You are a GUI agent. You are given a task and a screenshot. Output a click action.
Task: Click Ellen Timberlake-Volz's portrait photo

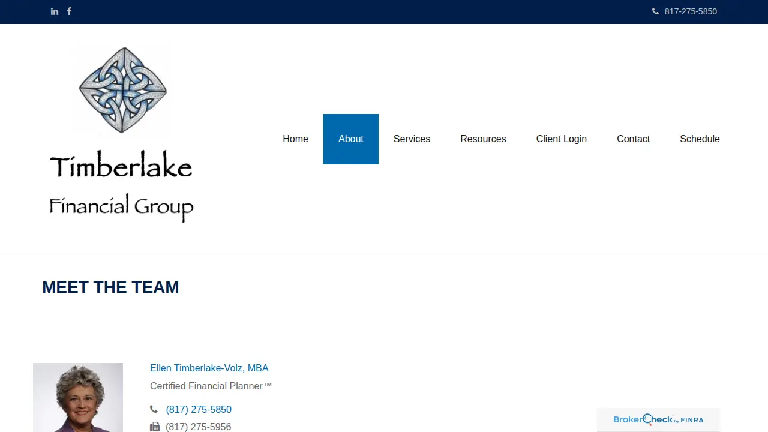pyautogui.click(x=78, y=397)
